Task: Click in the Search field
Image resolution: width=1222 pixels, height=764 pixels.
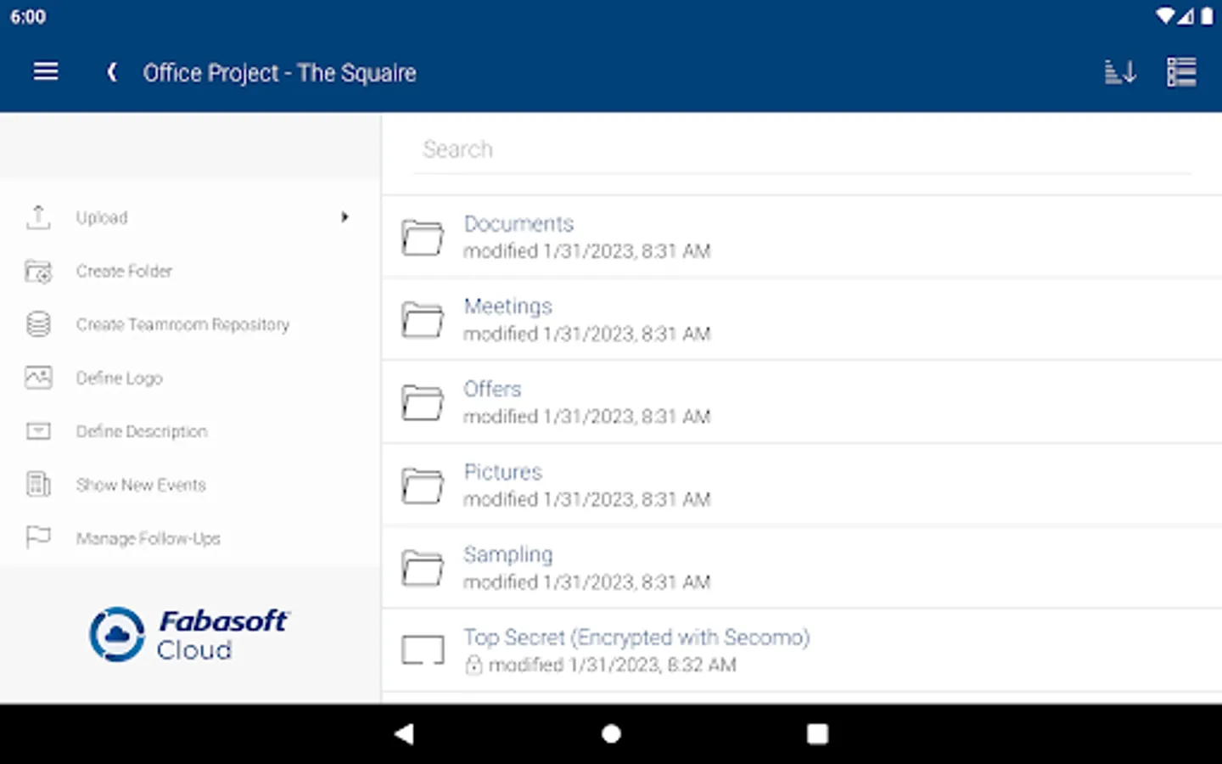Action: pyautogui.click(x=802, y=149)
